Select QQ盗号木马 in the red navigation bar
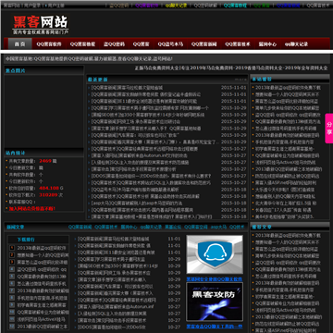333x333 pixels. coord(170,44)
